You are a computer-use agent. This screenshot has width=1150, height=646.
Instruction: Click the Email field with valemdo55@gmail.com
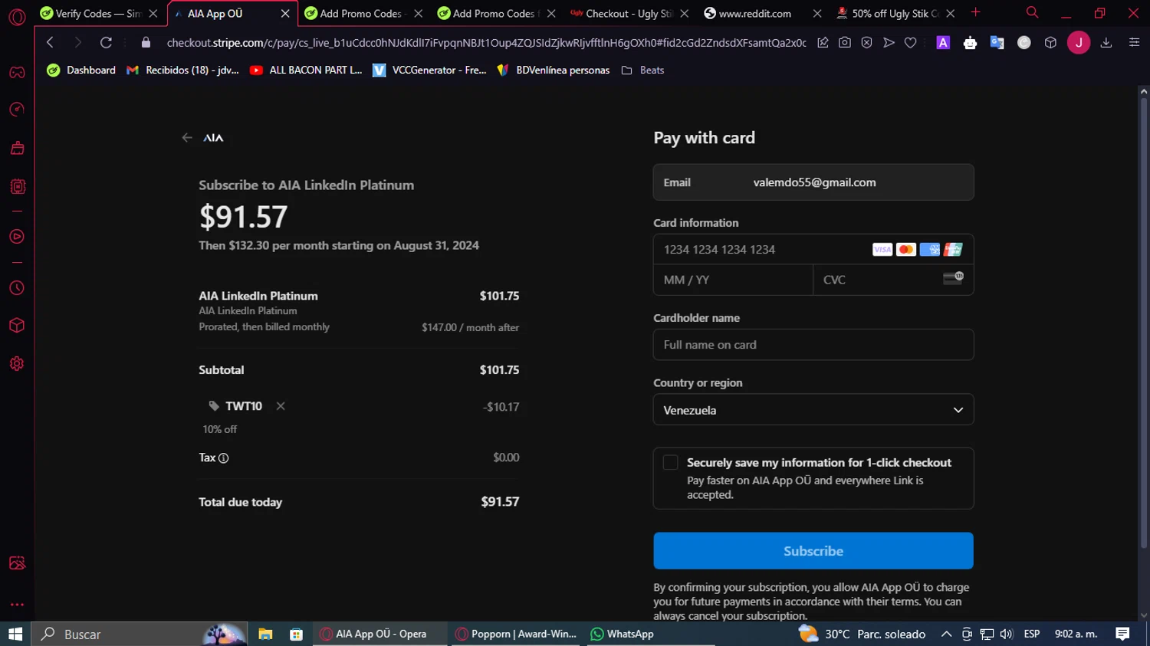[x=813, y=182]
